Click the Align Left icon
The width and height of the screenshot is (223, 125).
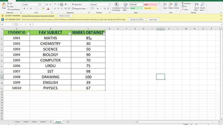55,9
